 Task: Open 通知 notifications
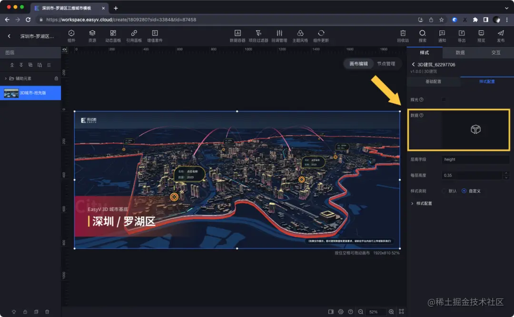tap(442, 36)
